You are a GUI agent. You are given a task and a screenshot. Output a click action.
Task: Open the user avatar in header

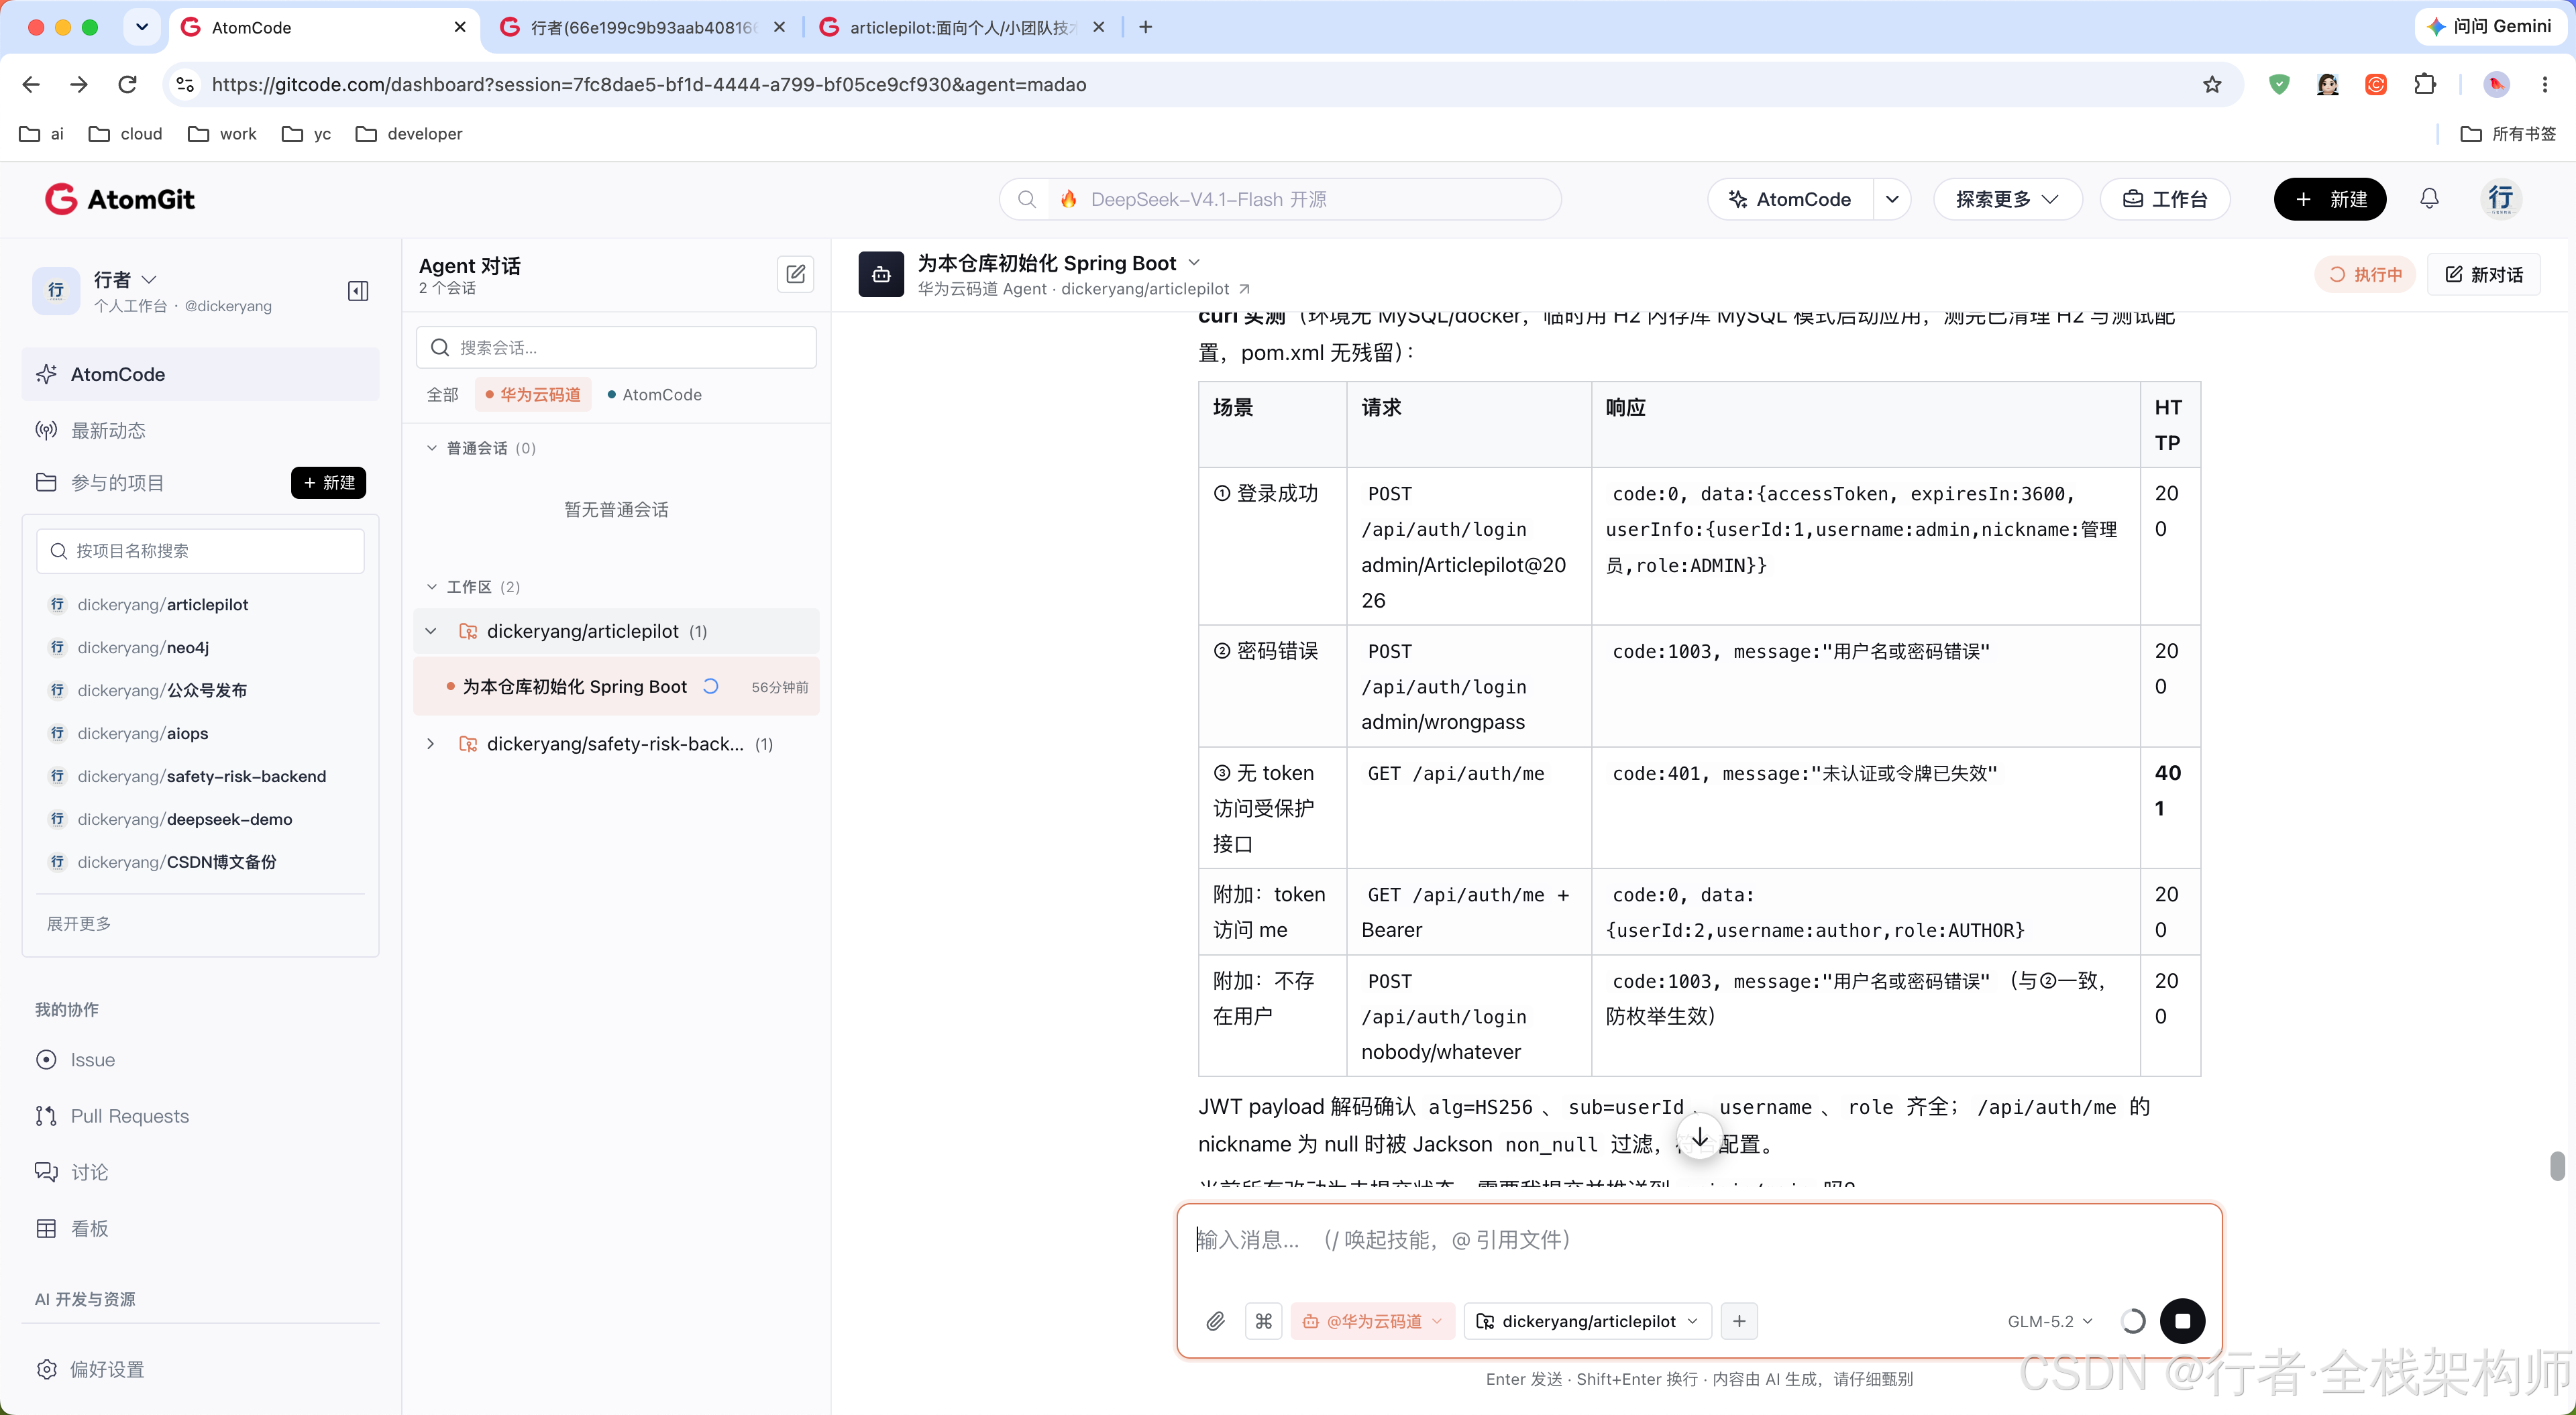2500,199
